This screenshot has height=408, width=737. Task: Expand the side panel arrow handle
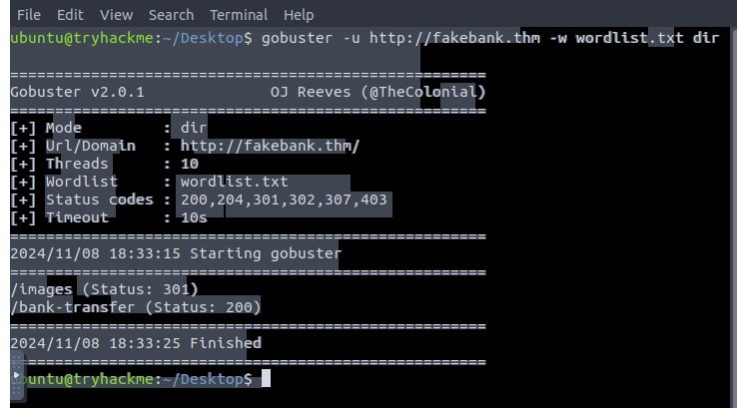[x=16, y=376]
